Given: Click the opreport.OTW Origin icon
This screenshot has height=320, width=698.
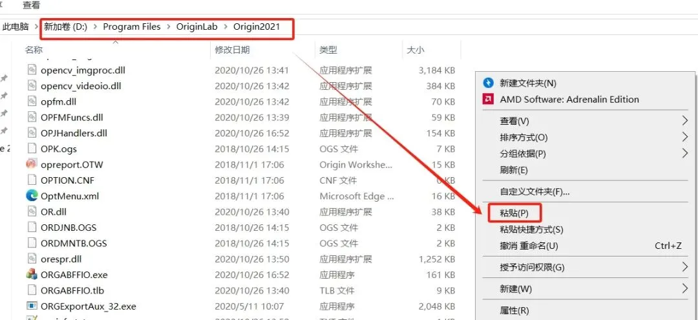Looking at the screenshot, I should [31, 164].
